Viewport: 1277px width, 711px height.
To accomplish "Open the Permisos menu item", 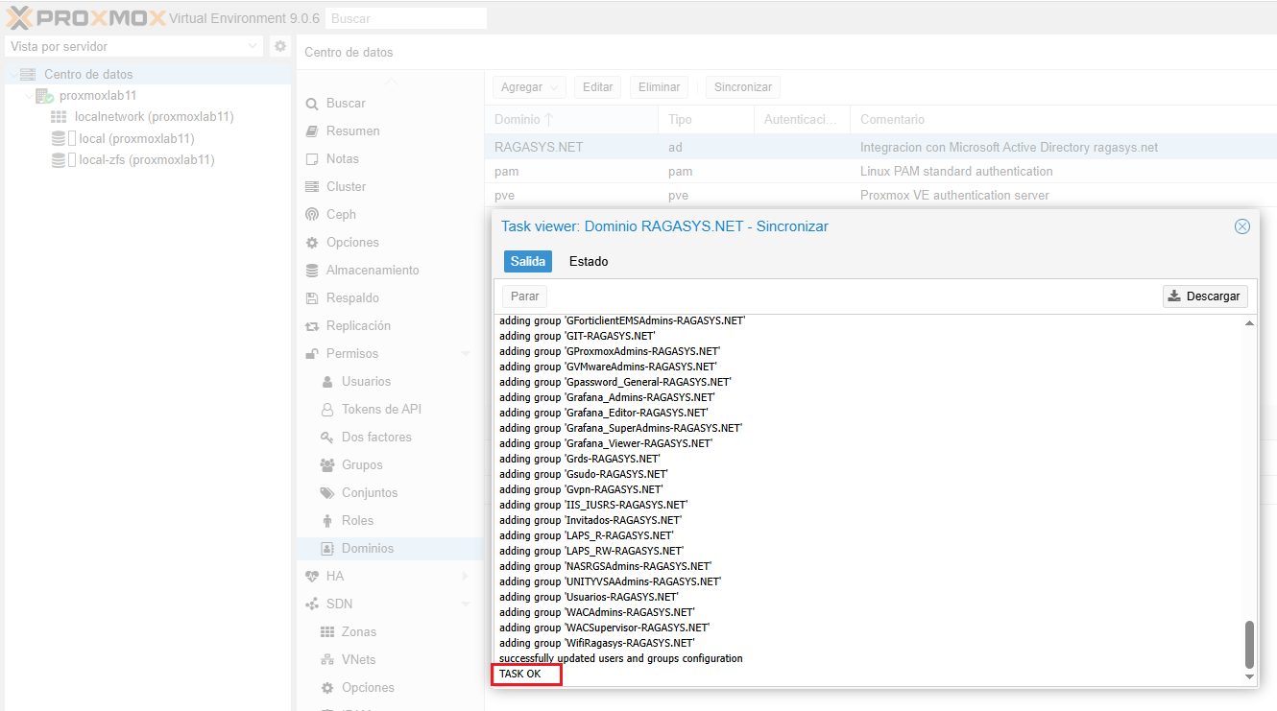I will point(390,354).
